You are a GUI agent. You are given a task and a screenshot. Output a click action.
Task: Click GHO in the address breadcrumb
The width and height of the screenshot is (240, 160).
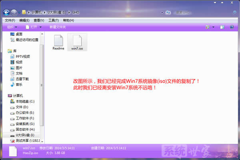click(76, 12)
